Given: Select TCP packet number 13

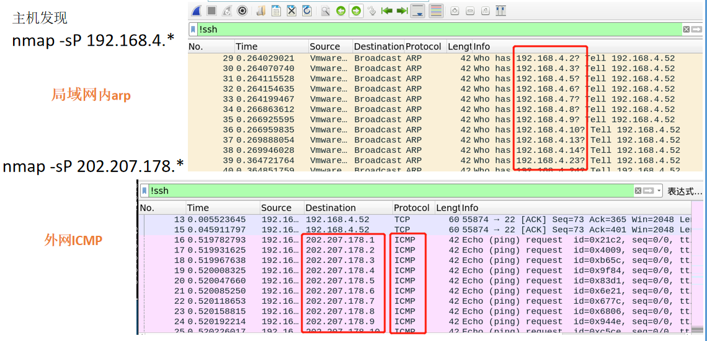Looking at the screenshot, I should pos(415,220).
